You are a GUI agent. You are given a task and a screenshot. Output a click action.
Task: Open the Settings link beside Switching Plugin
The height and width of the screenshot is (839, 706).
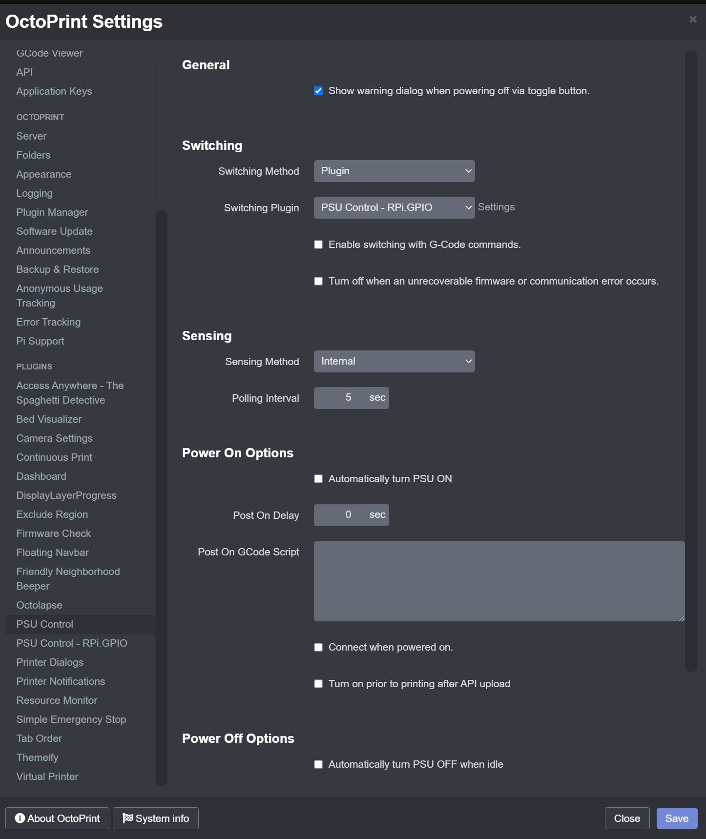[496, 207]
